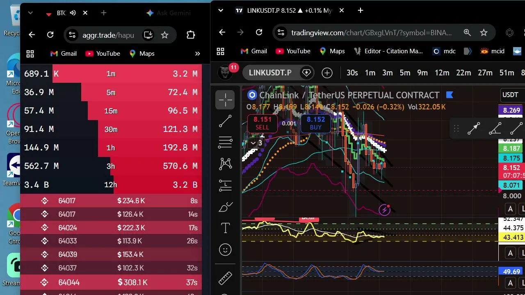Switch chart to 5m timeframe
The width and height of the screenshot is (525, 295).
click(405, 73)
